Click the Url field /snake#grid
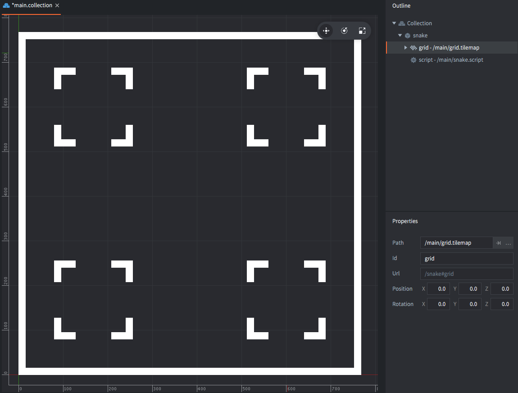Image resolution: width=518 pixels, height=393 pixels. [x=467, y=274]
